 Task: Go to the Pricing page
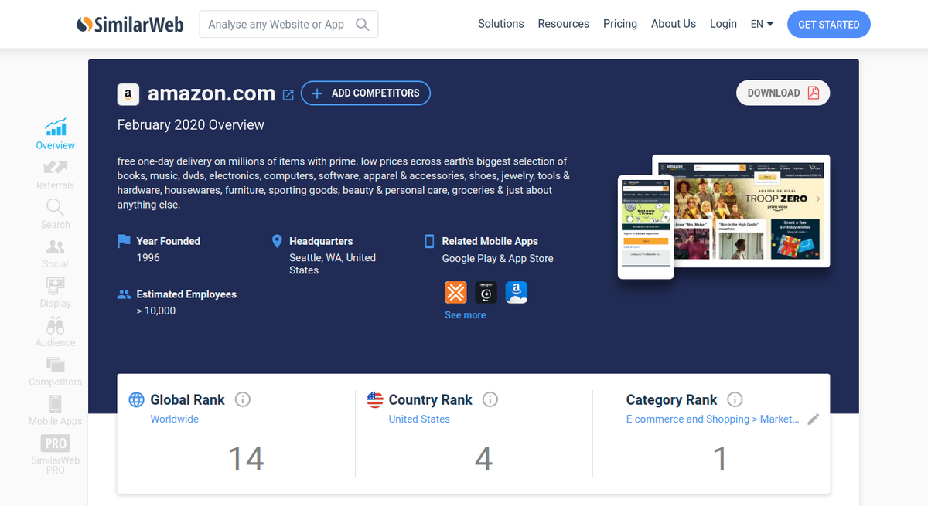(620, 24)
